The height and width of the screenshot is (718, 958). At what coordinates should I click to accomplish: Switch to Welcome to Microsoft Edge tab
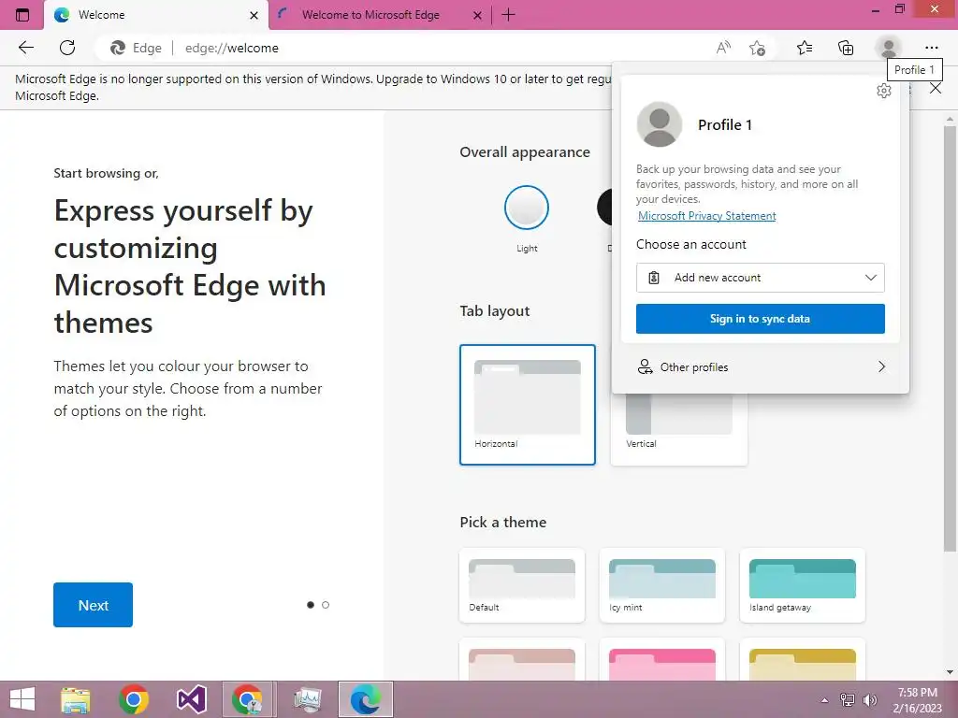379,15
